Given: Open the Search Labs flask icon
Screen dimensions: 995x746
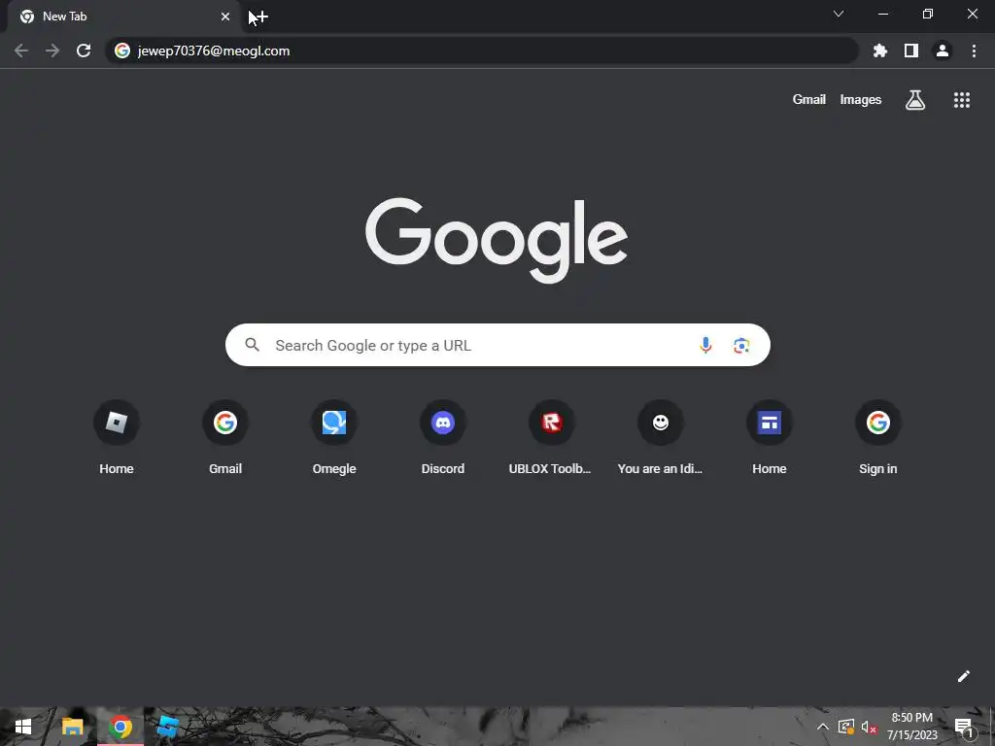Looking at the screenshot, I should point(915,100).
